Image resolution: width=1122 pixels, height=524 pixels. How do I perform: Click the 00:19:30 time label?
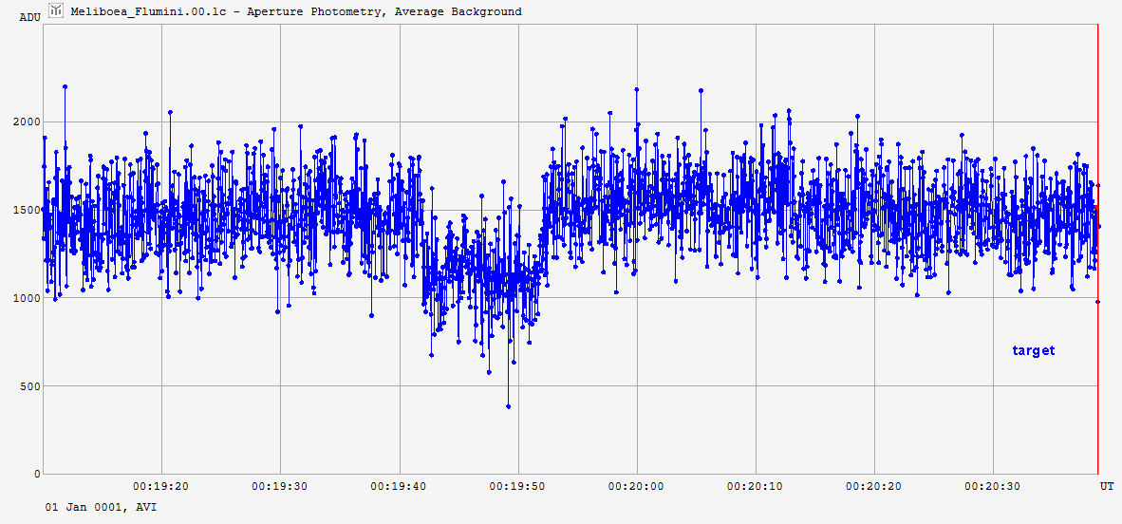280,486
